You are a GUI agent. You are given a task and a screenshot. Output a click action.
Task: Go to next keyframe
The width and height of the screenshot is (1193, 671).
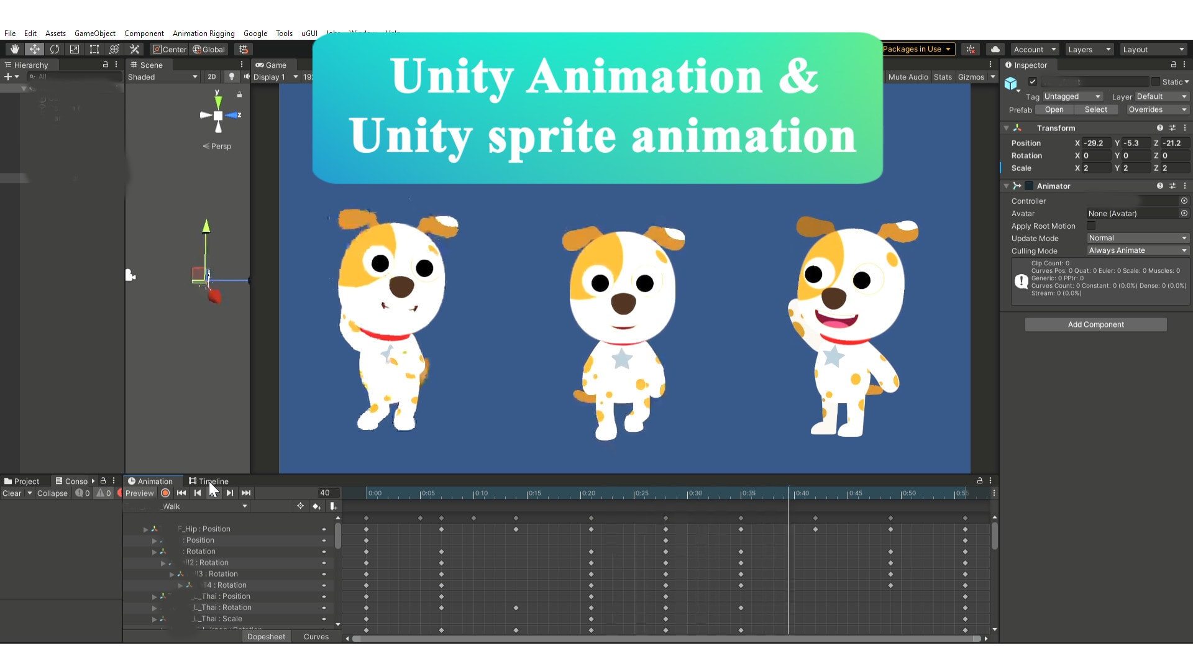230,493
